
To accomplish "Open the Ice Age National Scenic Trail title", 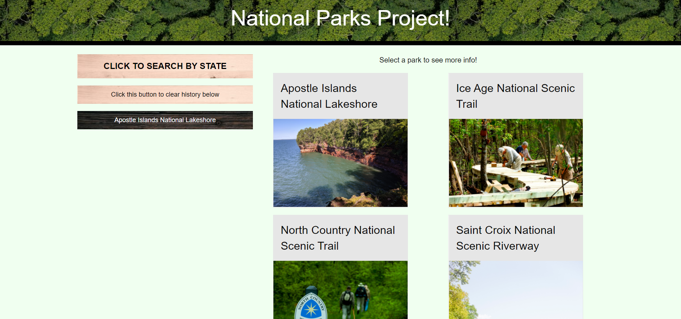I will pos(515,96).
